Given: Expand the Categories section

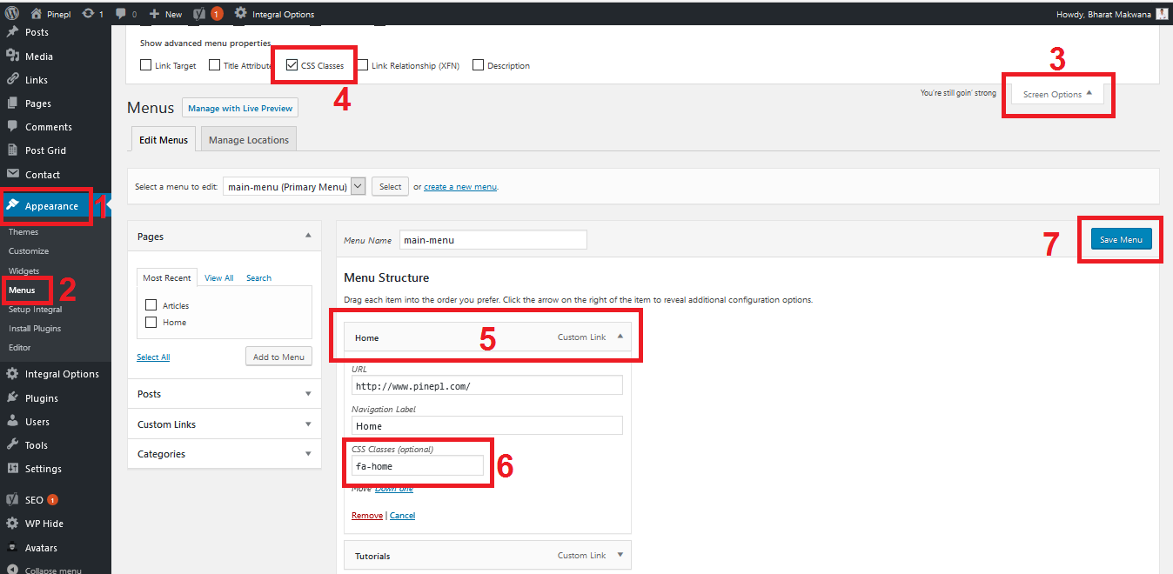Looking at the screenshot, I should coord(308,453).
